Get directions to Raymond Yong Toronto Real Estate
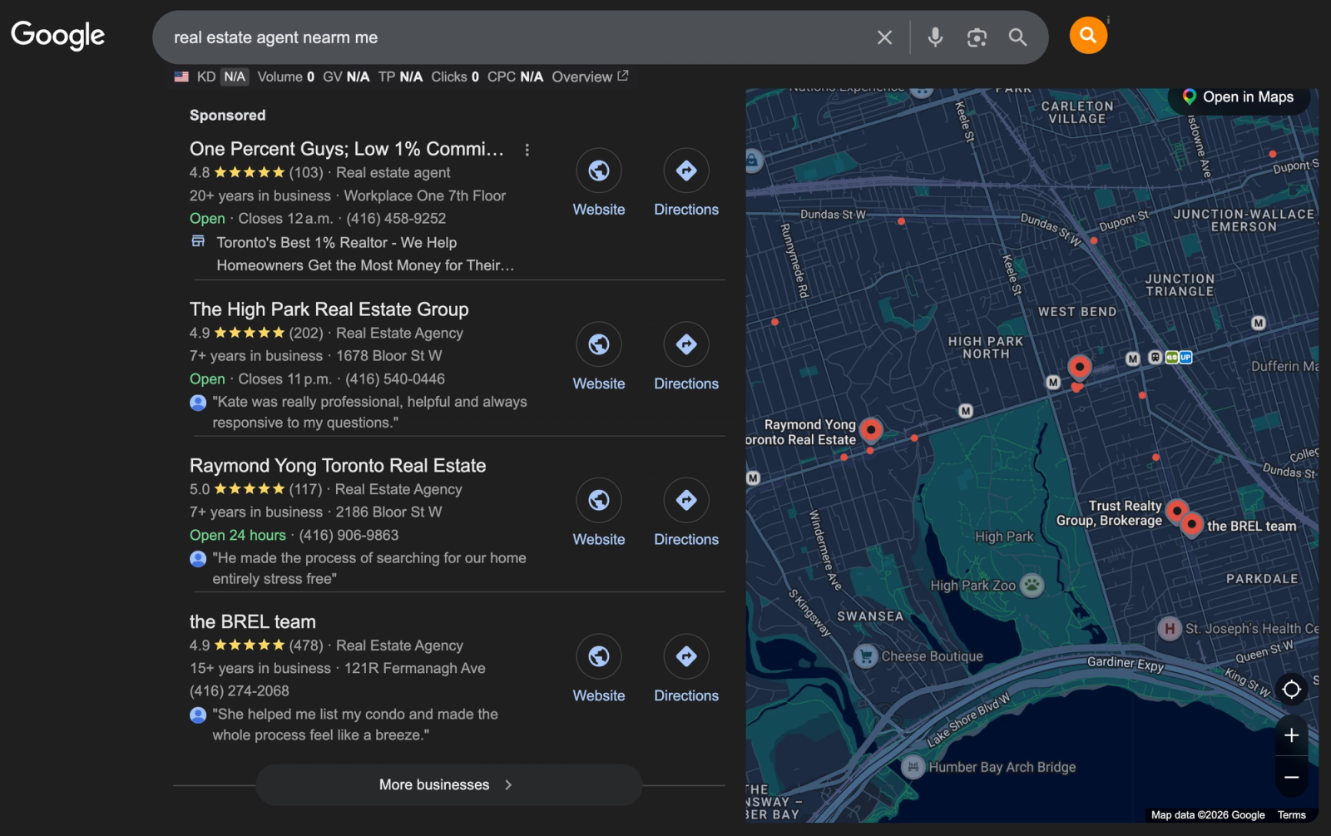 [x=686, y=500]
